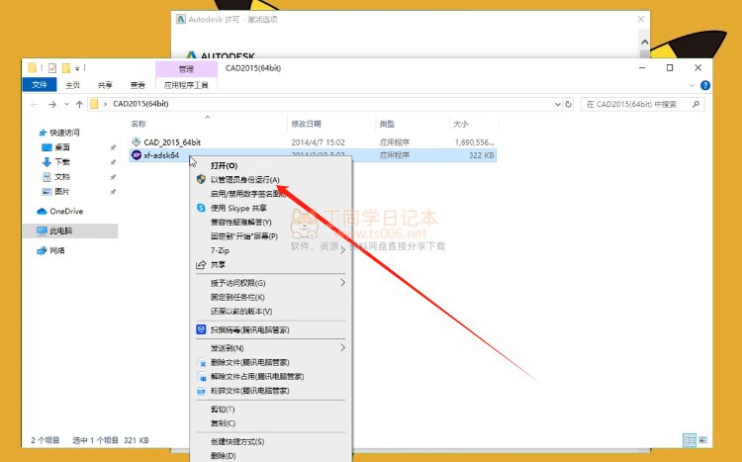This screenshot has height=462, width=742.
Task: Open 下载 in quick access
Action: pyautogui.click(x=56, y=162)
